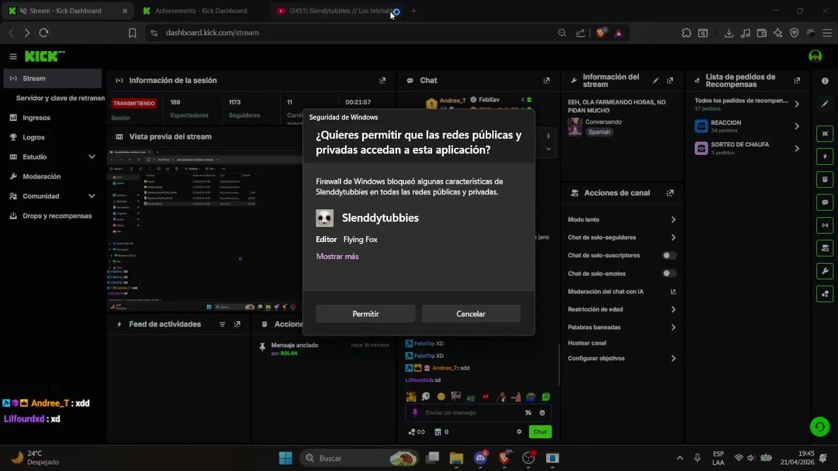This screenshot has height=471, width=838.
Task: Open the Kick profile avatar menu
Action: (x=815, y=56)
